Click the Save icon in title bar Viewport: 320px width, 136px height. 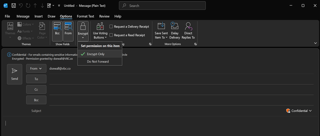(14, 6)
